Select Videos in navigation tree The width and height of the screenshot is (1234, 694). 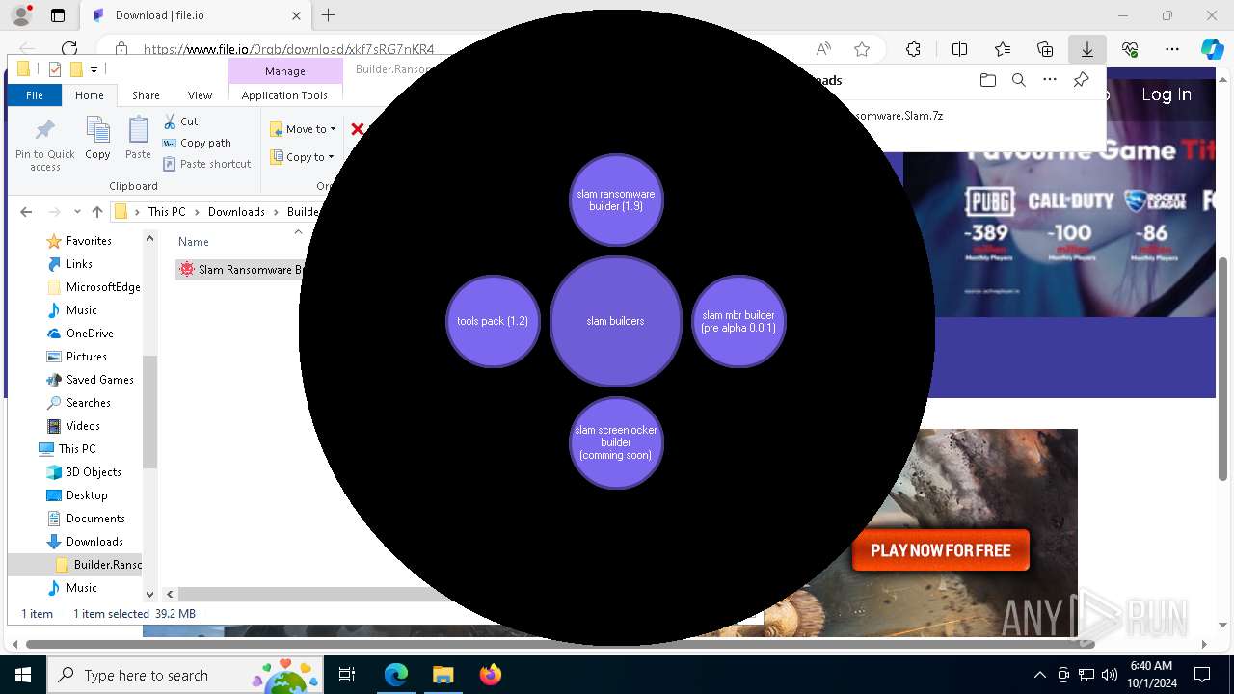83,426
